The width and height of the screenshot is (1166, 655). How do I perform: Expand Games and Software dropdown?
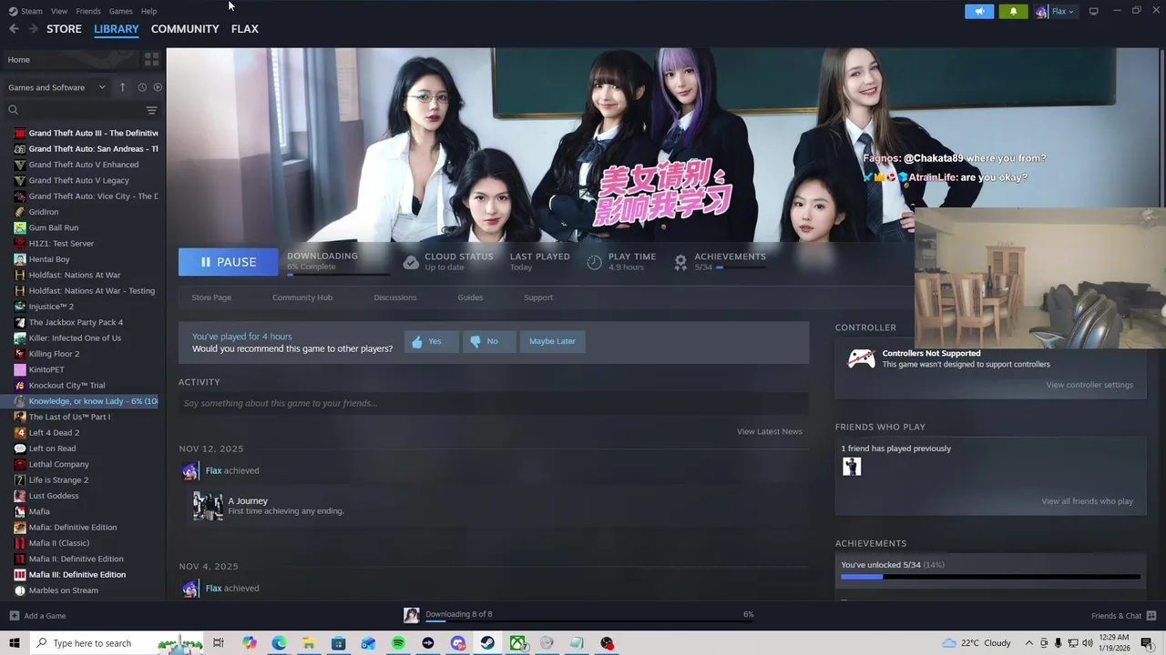pos(56,87)
